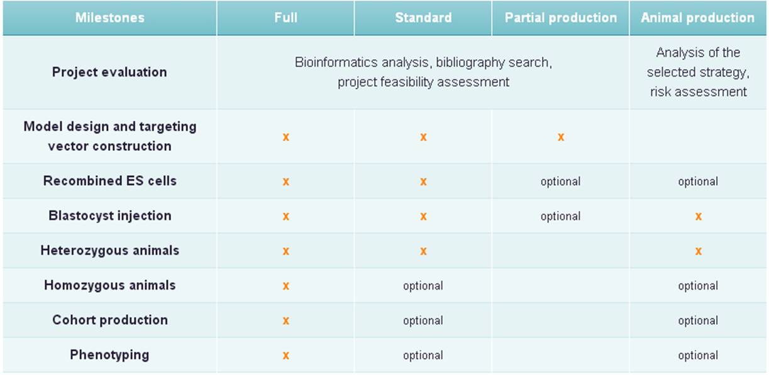Click the x mark for Heterozygous animals under Animal production
This screenshot has height=375, width=769.
698,251
